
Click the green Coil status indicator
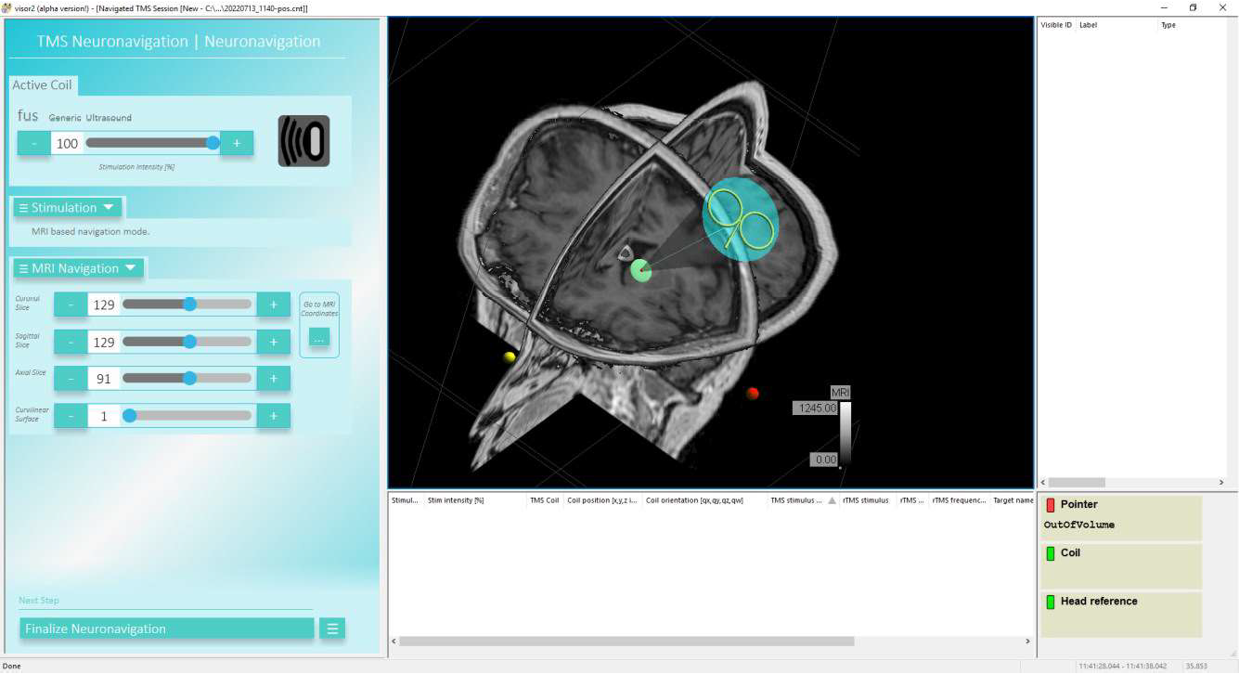pyautogui.click(x=1051, y=553)
